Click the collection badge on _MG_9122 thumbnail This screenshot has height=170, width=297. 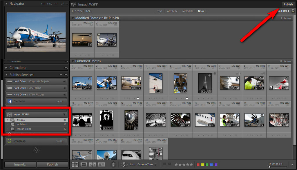tap(136, 128)
